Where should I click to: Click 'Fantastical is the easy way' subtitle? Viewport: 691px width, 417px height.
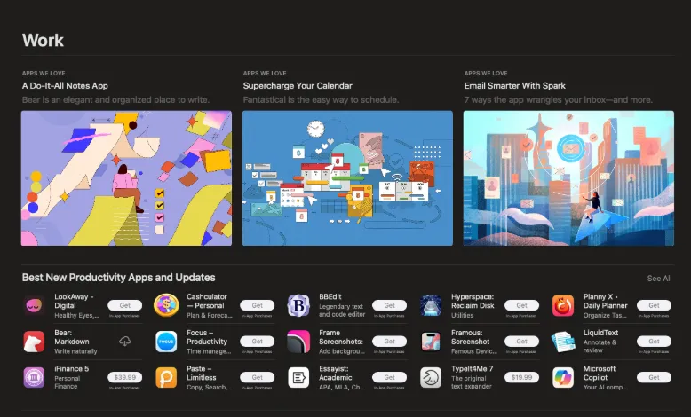321,100
